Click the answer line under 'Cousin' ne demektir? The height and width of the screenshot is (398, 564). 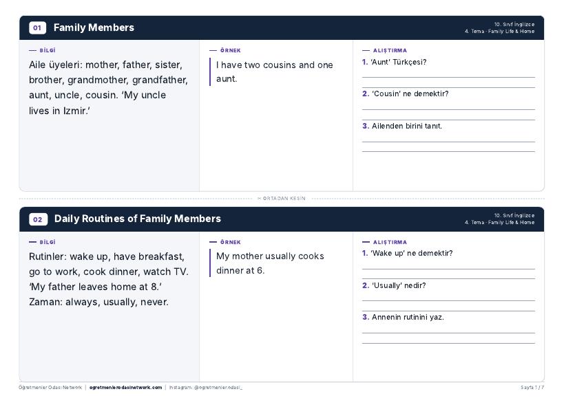(448, 109)
